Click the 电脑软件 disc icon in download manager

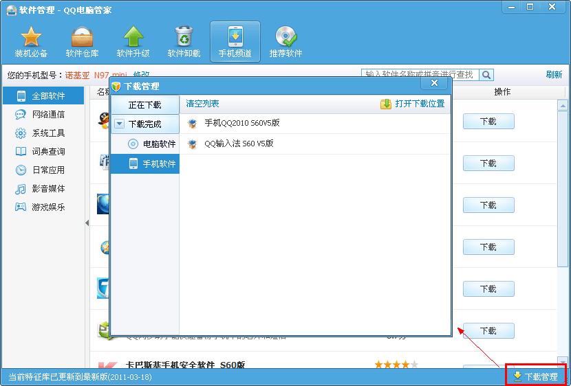133,144
